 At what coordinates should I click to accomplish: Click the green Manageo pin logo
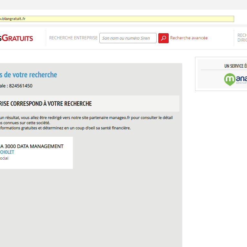coord(230,79)
